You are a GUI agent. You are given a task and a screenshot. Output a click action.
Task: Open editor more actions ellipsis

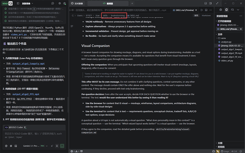click(x=211, y=10)
